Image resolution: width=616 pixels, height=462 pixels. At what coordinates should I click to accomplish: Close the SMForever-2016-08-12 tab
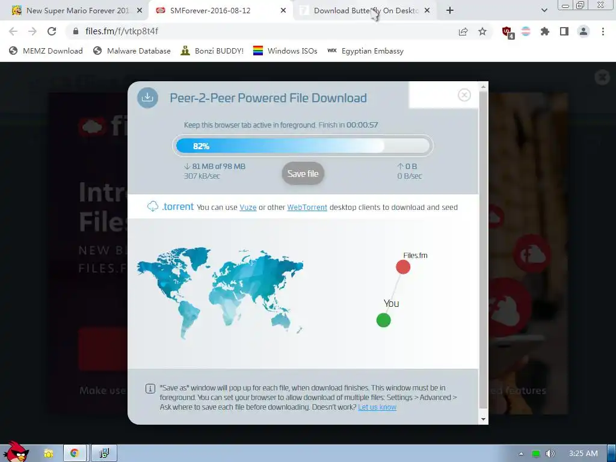click(283, 11)
